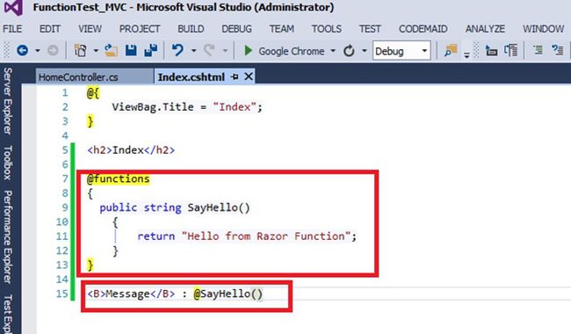
Task: Open the WINDOW menu
Action: coord(543,29)
